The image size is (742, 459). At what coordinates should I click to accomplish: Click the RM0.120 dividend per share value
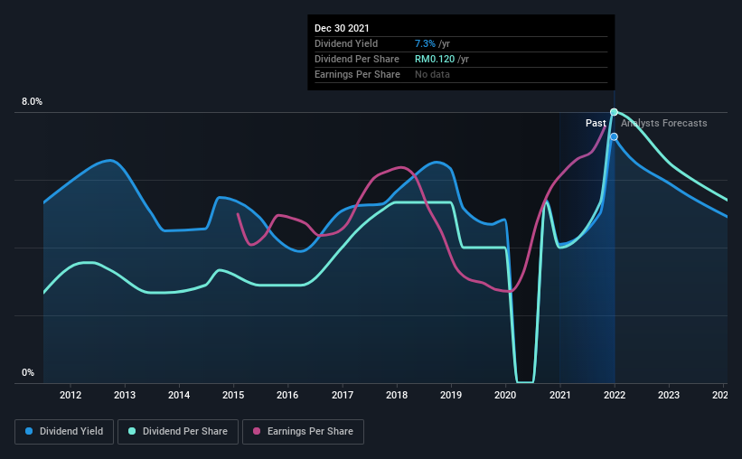435,59
